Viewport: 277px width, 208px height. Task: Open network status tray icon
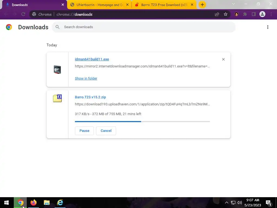233,203
